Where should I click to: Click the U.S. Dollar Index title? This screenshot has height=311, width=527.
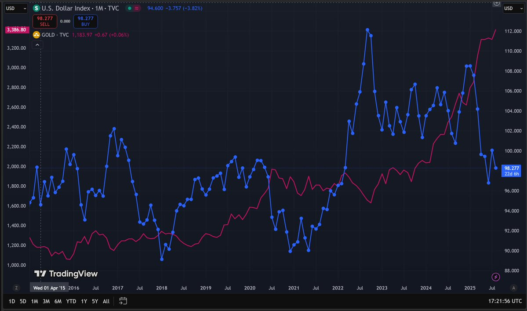(x=80, y=8)
